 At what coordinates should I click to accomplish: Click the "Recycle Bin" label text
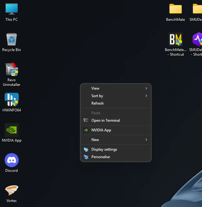coord(12,50)
